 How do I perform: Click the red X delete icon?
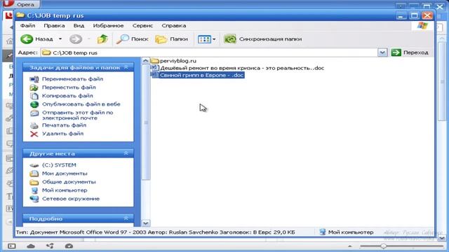(34, 134)
